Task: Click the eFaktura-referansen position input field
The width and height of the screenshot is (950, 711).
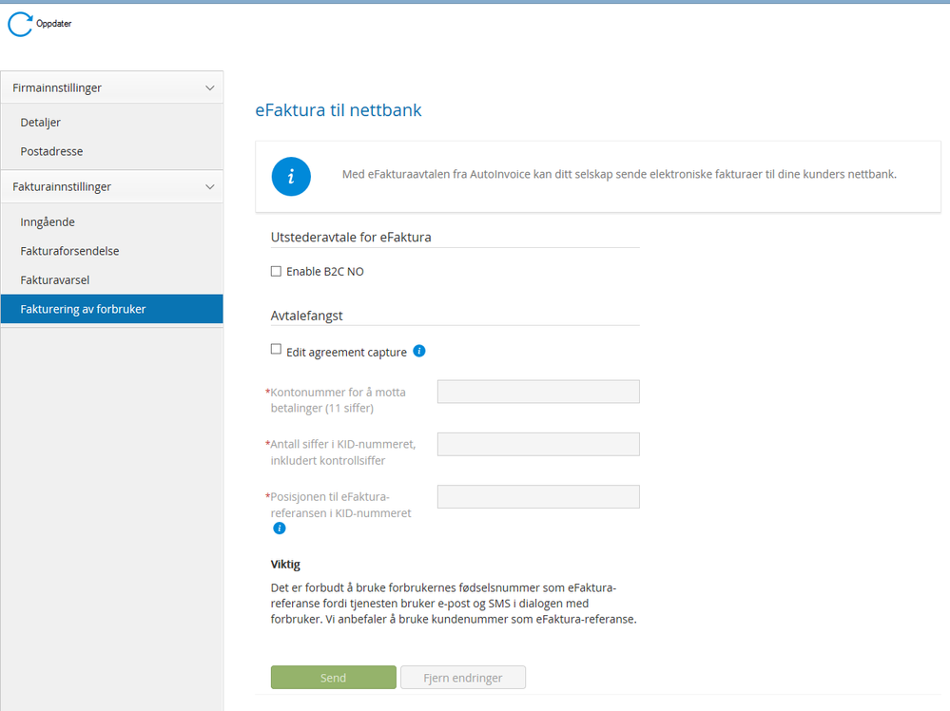Action: point(538,496)
